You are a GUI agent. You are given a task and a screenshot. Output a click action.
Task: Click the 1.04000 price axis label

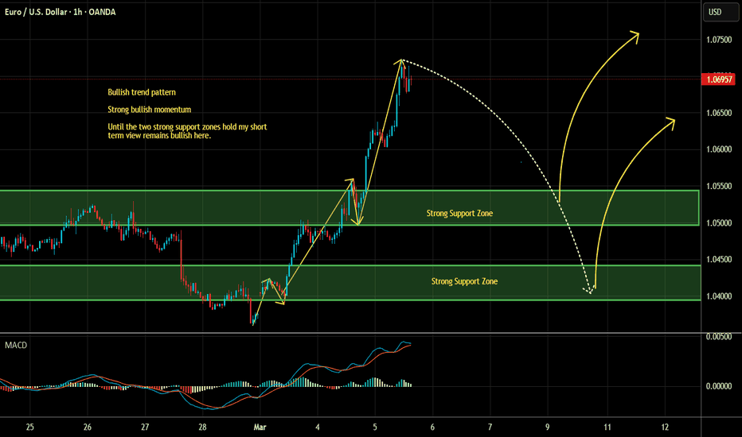point(719,296)
